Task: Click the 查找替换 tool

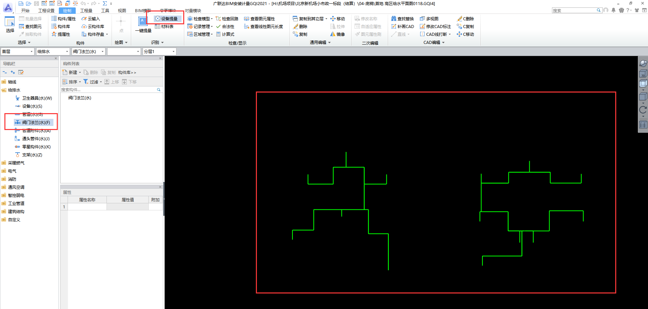Action: (x=402, y=19)
